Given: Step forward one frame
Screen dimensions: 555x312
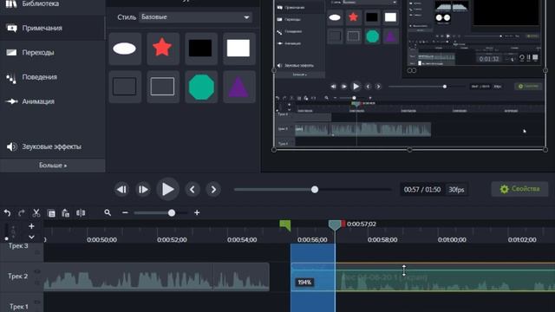Looking at the screenshot, I should pyautogui.click(x=143, y=190).
